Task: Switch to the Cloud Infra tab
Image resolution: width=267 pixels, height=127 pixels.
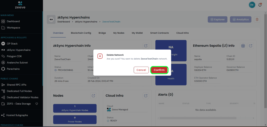Action: tap(182, 33)
